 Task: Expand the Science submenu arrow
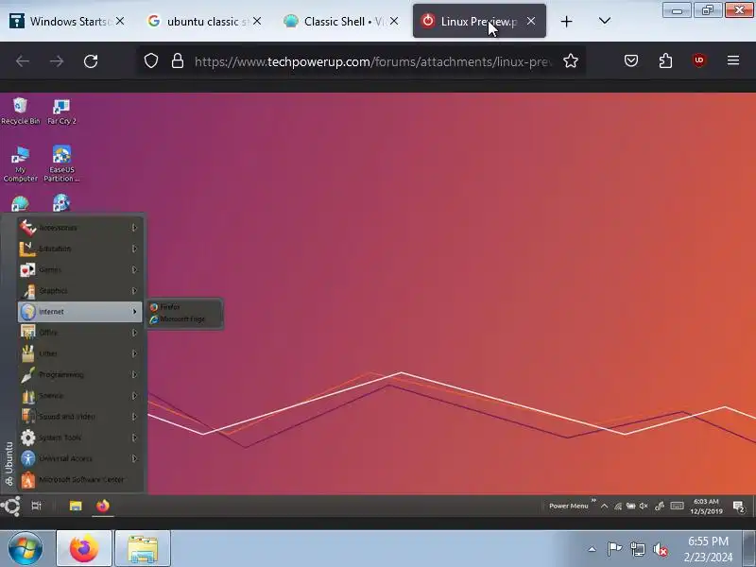pos(134,396)
